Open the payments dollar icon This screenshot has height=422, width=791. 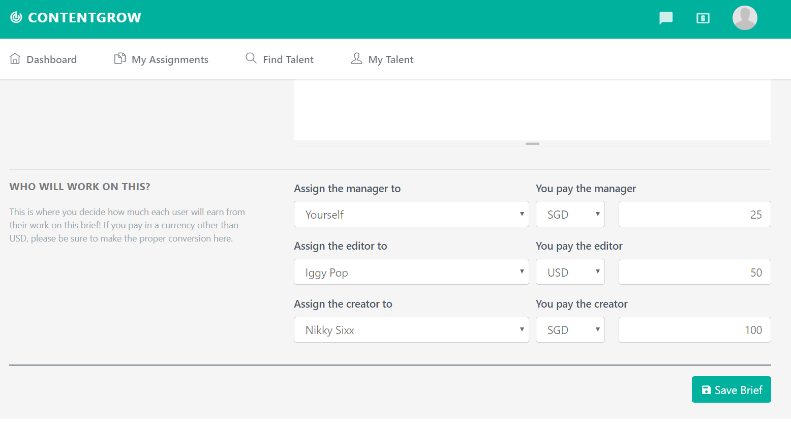703,18
